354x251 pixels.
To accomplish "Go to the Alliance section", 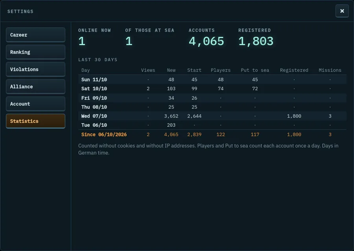I will [35, 87].
